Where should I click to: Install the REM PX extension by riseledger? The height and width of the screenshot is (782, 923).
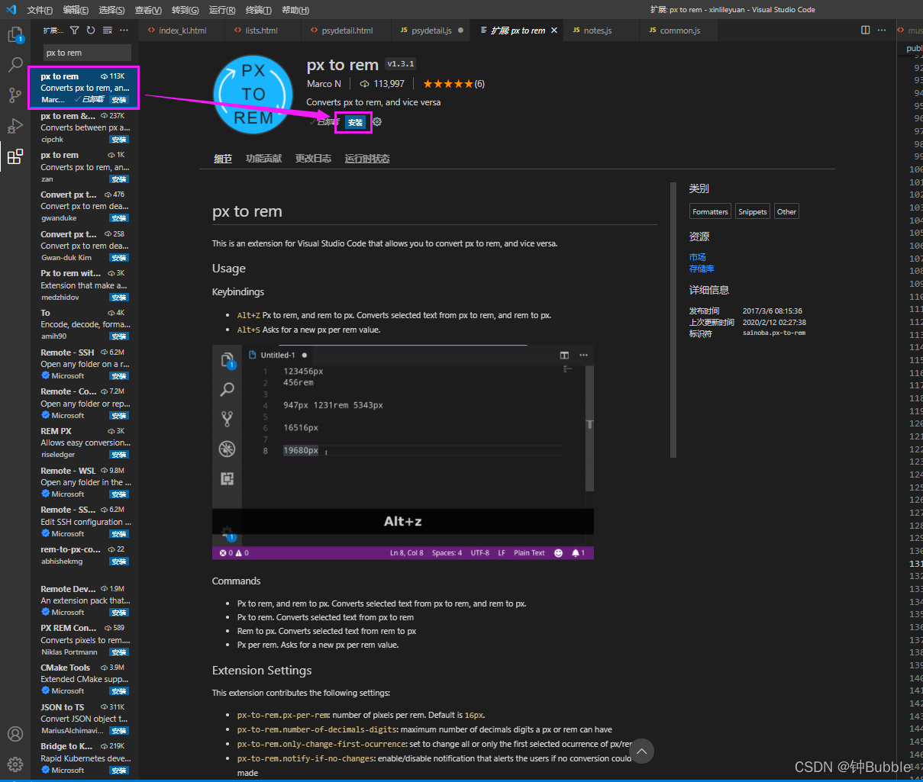pyautogui.click(x=119, y=455)
